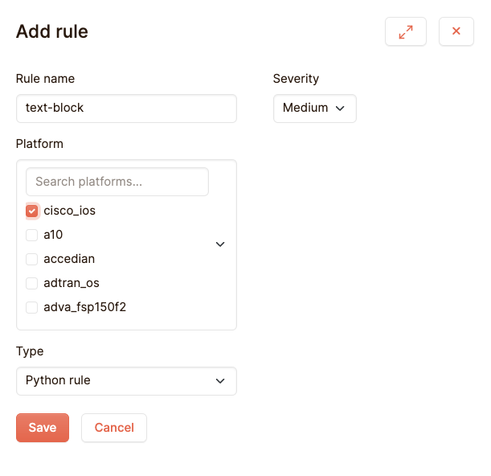Click the Rule name field label
This screenshot has height=476, width=491.
coord(45,79)
